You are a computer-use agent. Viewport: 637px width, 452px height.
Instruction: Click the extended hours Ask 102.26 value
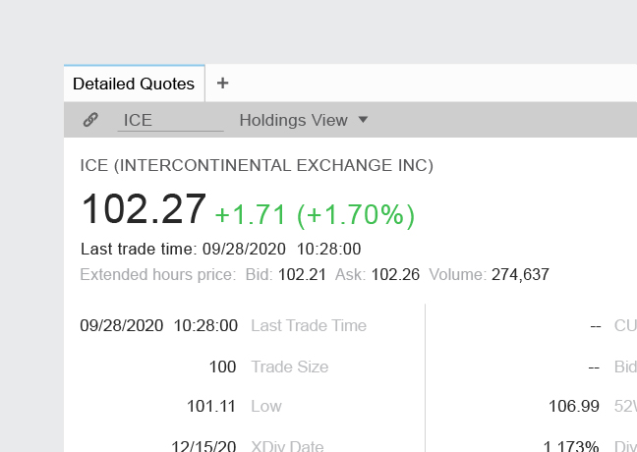(x=394, y=274)
